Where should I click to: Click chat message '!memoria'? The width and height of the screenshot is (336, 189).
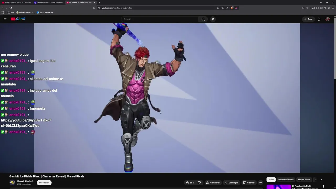38,108
